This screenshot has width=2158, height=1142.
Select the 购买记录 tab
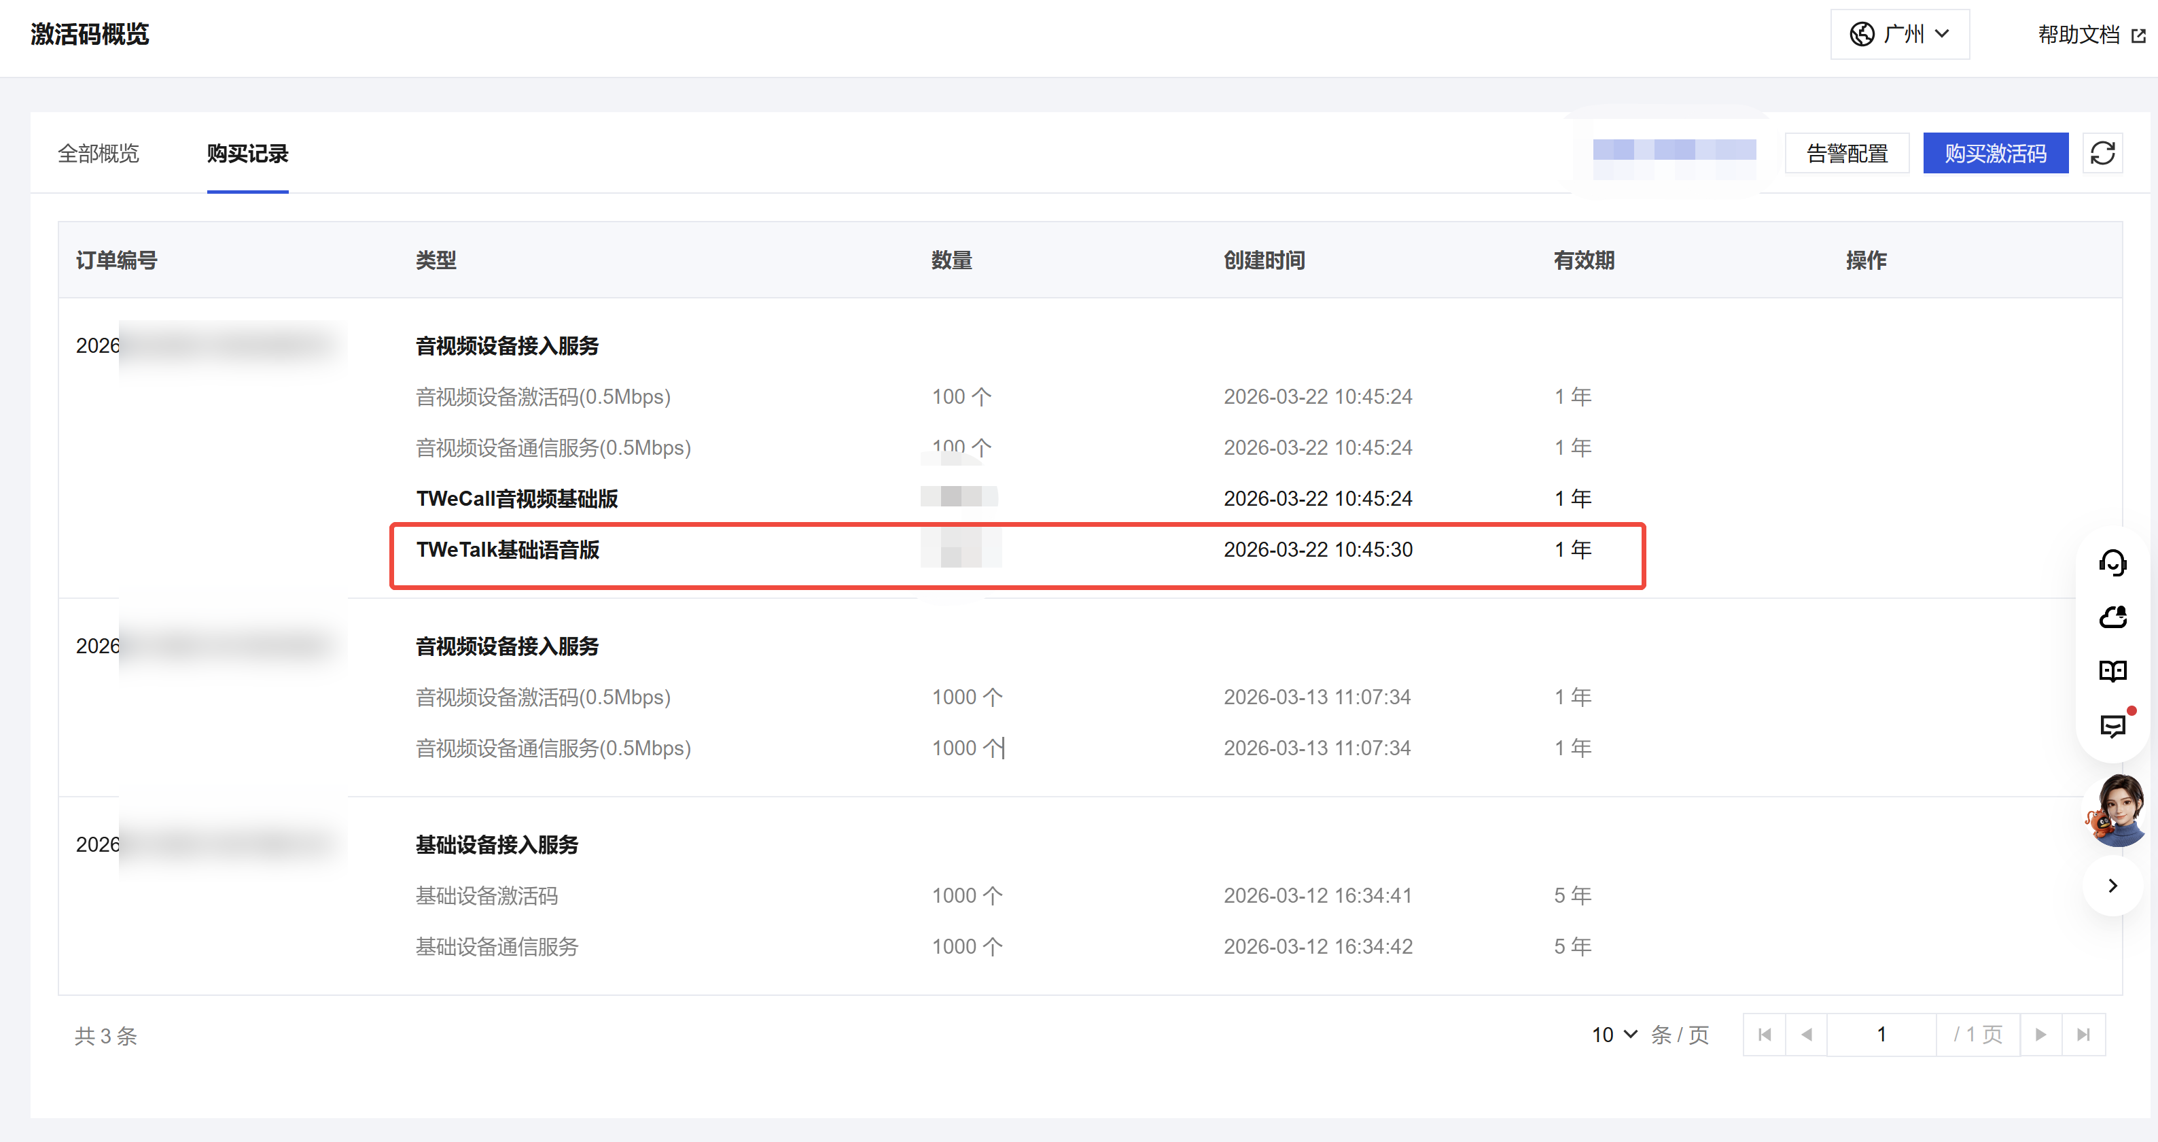click(x=247, y=154)
